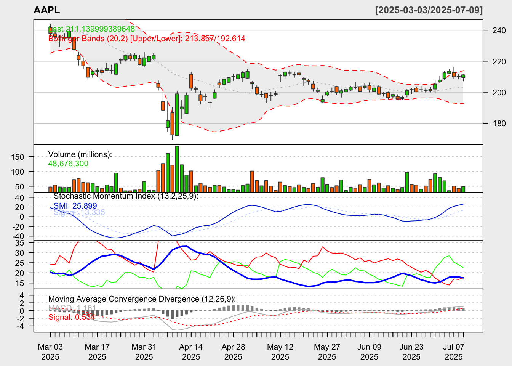Image resolution: width=512 pixels, height=366 pixels.
Task: Click the 180 price axis label
Action: click(499, 123)
